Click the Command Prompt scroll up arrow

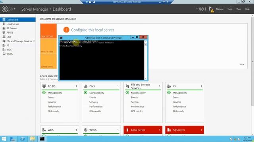click(x=145, y=41)
